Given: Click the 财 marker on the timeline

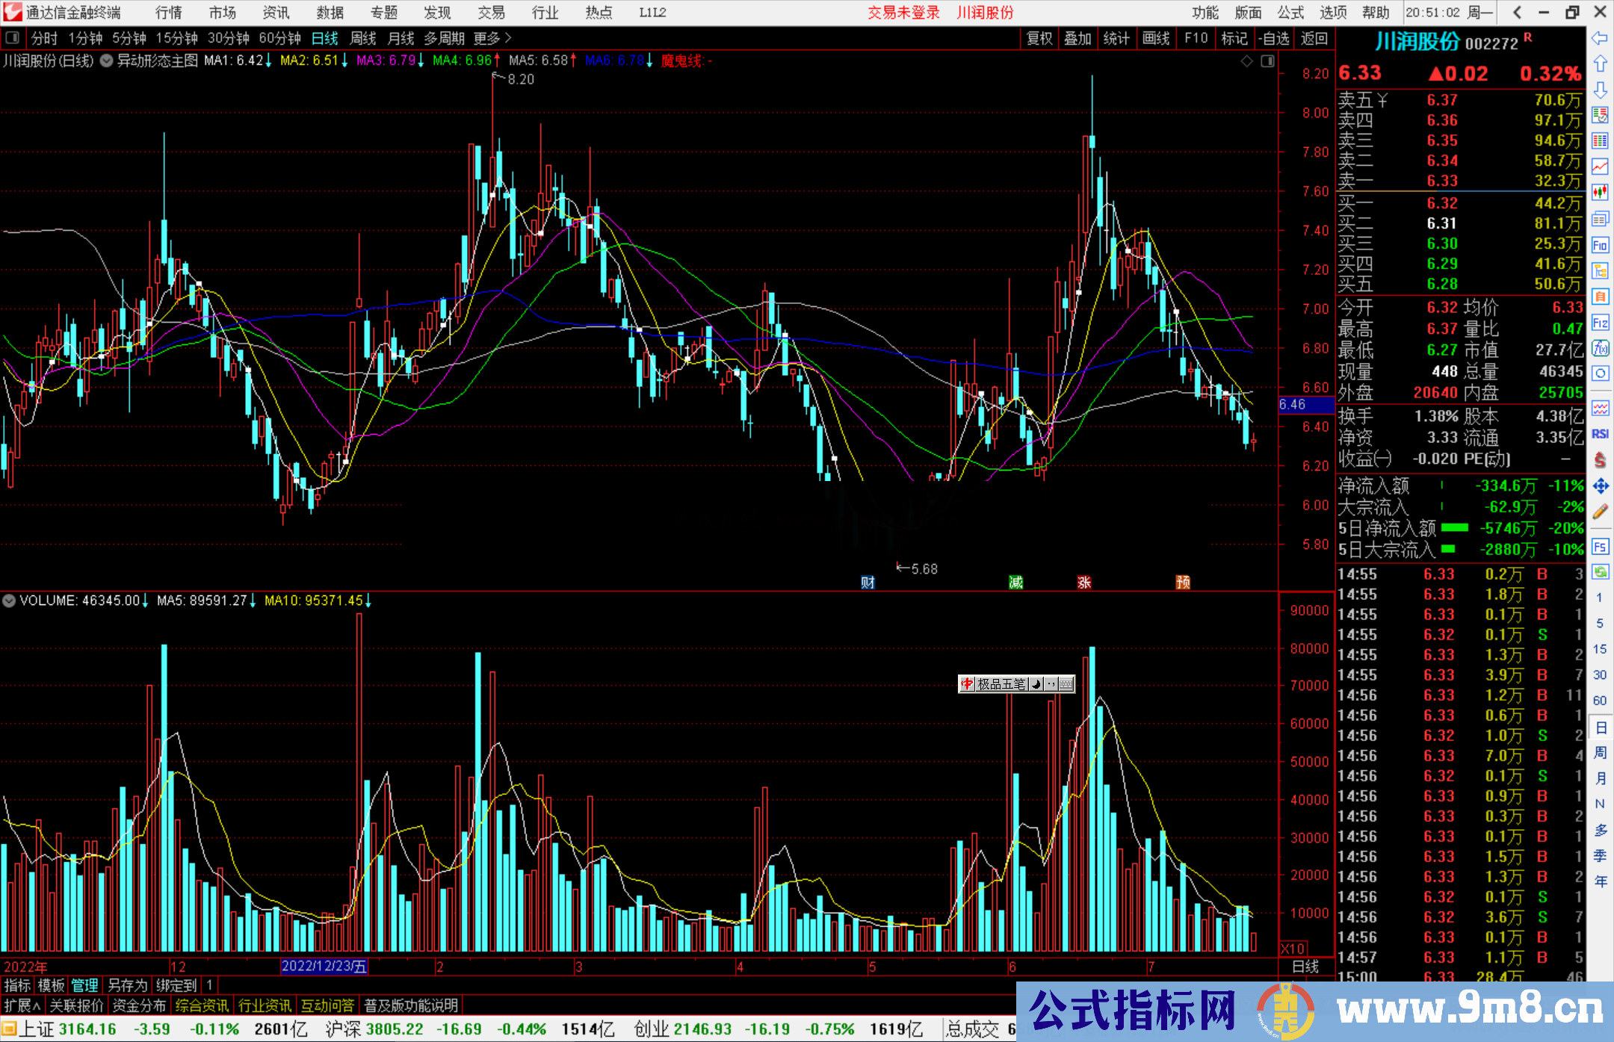Looking at the screenshot, I should tap(868, 582).
